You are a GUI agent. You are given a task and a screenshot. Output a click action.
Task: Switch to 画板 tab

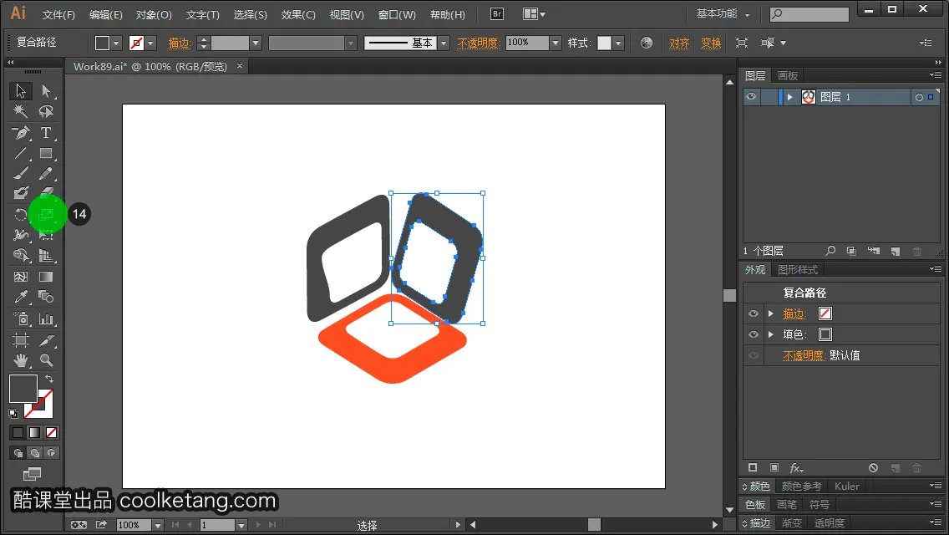(x=788, y=76)
